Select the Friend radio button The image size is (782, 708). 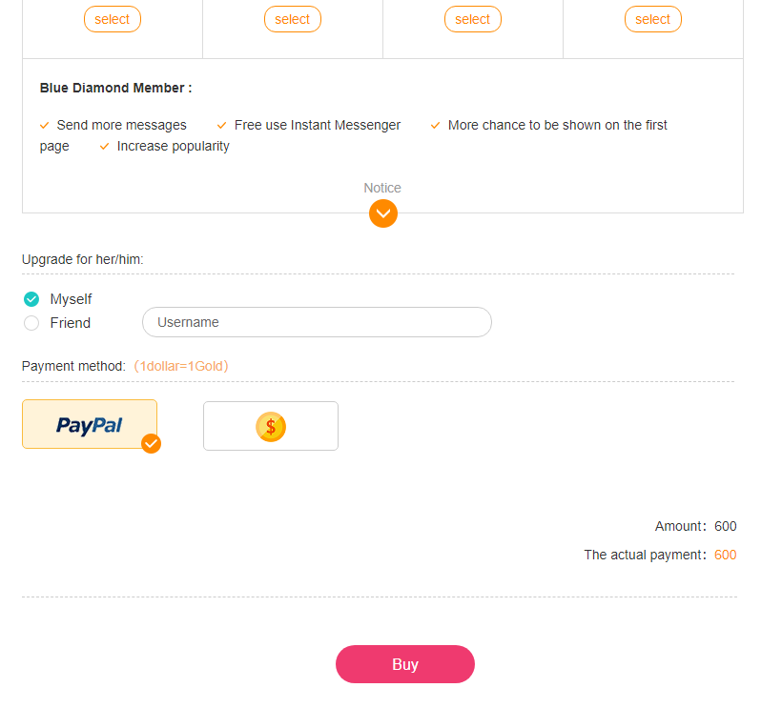tap(31, 323)
